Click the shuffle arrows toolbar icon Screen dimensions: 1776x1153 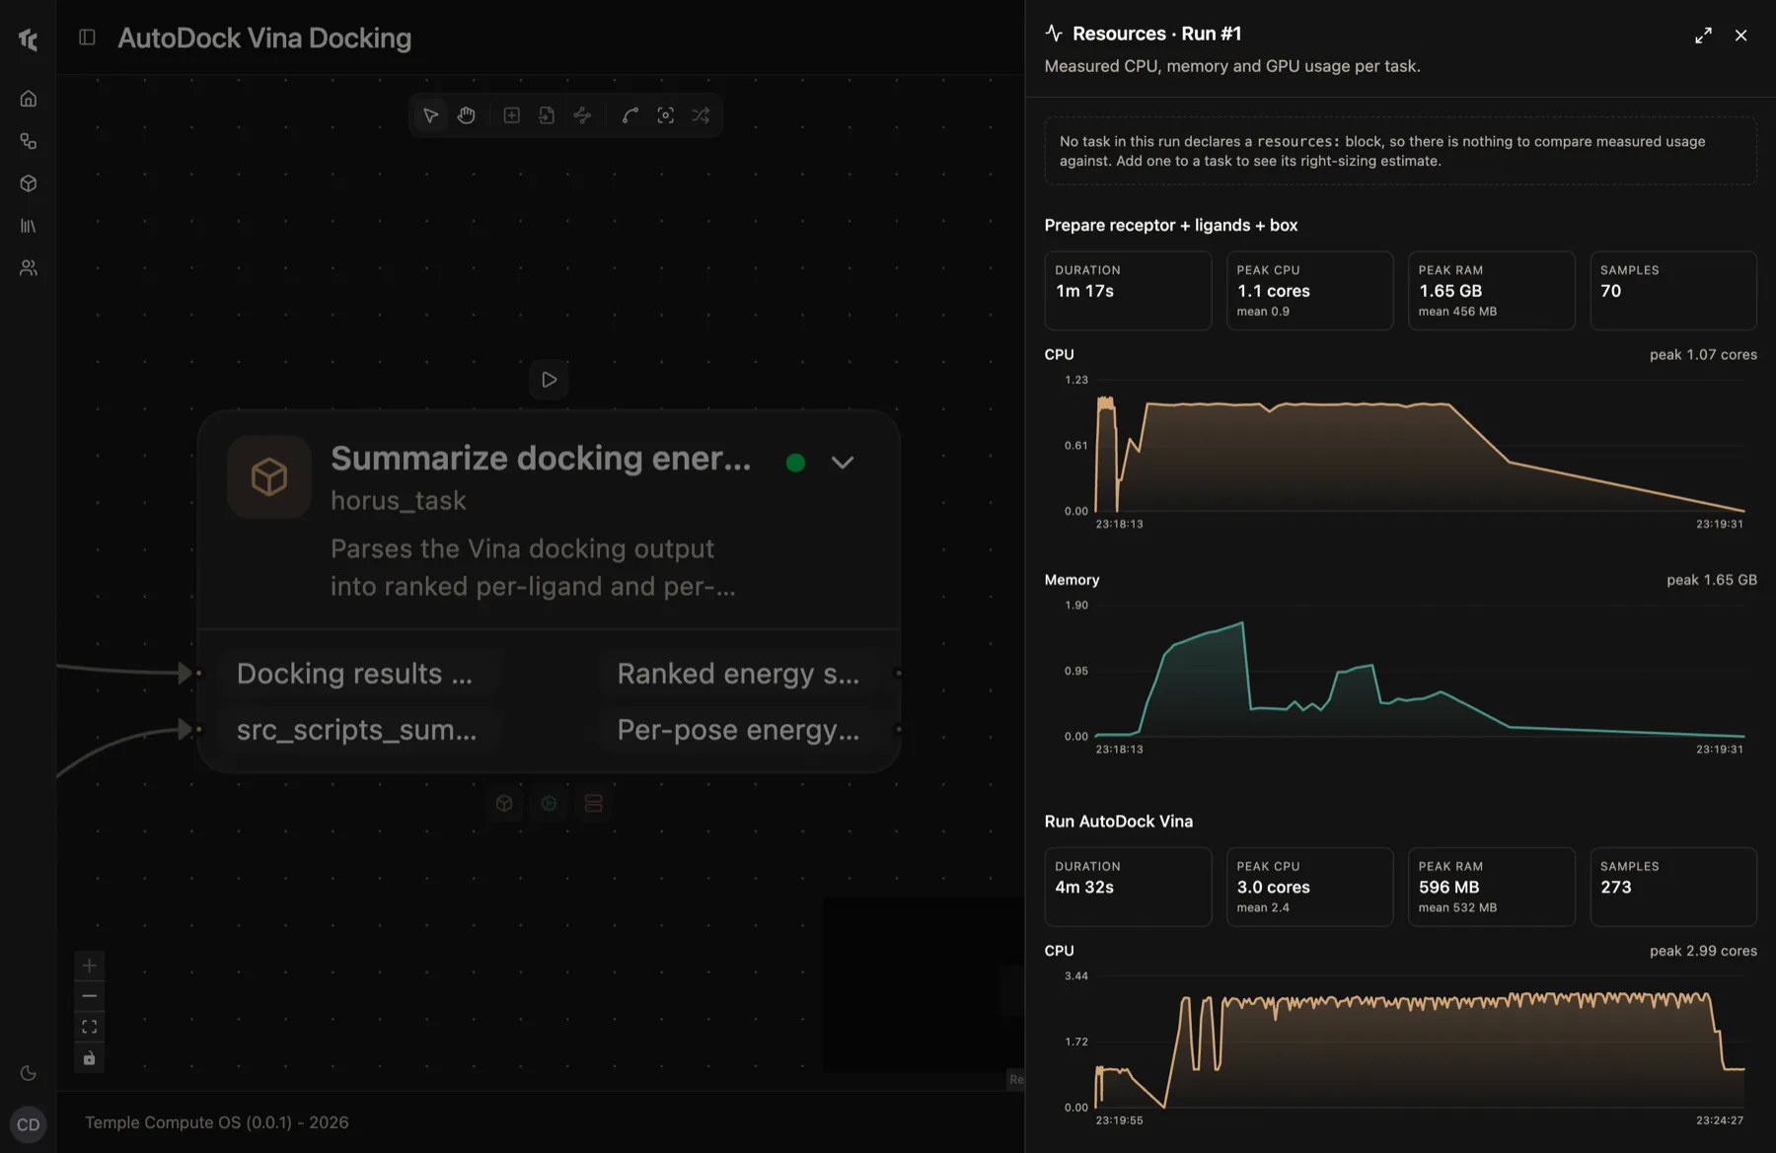(x=701, y=115)
